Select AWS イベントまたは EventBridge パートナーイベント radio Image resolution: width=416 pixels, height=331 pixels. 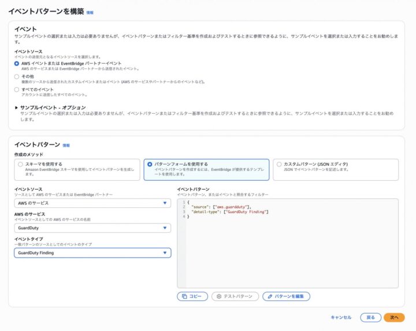(17, 63)
